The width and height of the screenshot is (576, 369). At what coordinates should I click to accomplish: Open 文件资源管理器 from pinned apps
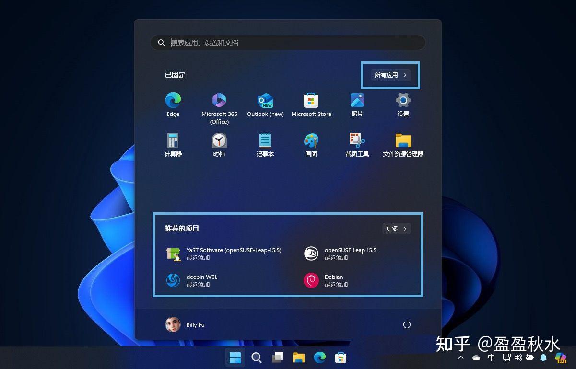point(403,144)
